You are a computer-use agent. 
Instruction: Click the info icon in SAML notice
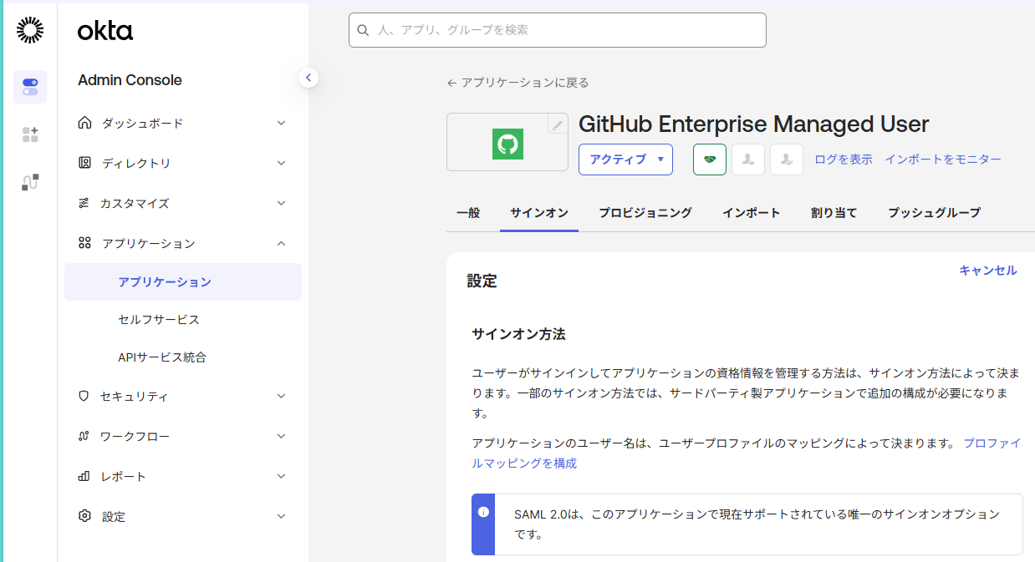pos(483,512)
